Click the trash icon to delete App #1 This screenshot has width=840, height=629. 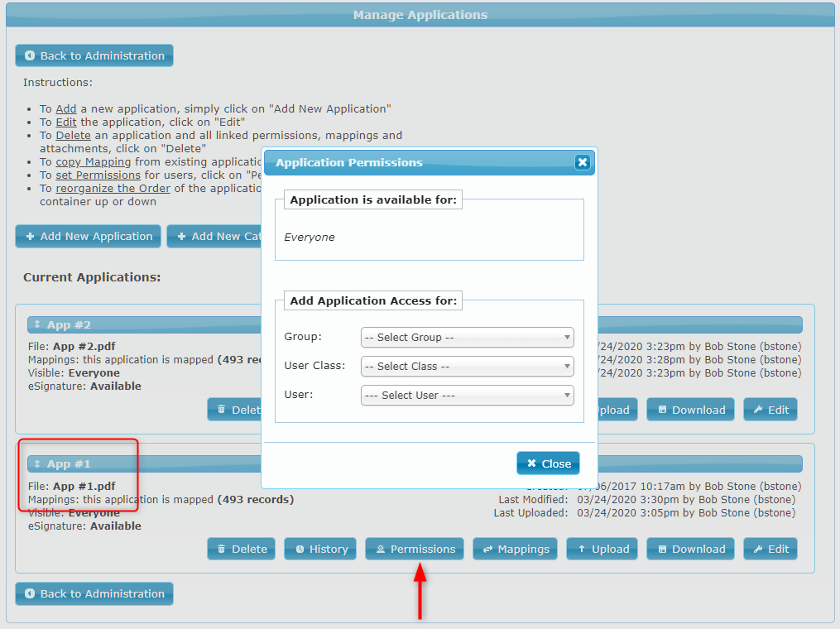click(223, 548)
